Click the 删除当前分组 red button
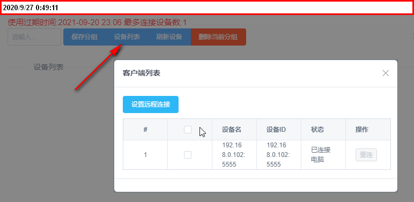Image resolution: width=414 pixels, height=202 pixels. click(218, 37)
